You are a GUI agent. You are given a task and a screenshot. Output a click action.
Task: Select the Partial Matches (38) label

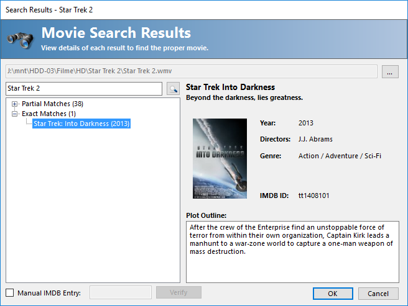(x=53, y=104)
